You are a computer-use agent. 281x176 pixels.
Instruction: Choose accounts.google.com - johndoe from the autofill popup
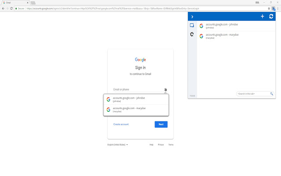coord(136,99)
